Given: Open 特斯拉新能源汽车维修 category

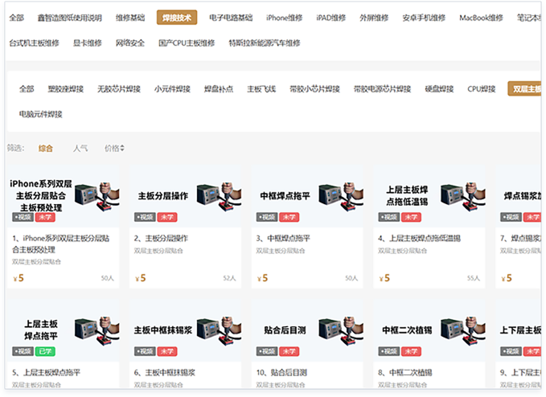Looking at the screenshot, I should [265, 43].
